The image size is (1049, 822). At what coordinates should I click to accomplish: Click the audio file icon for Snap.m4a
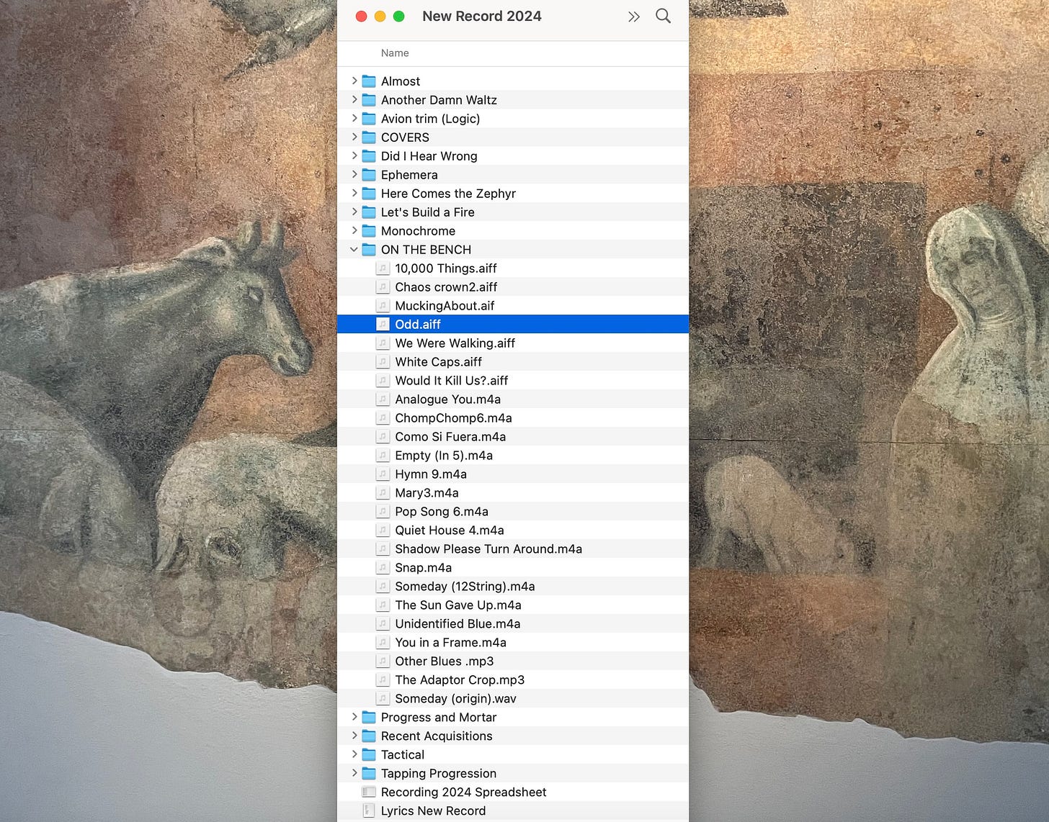(383, 568)
